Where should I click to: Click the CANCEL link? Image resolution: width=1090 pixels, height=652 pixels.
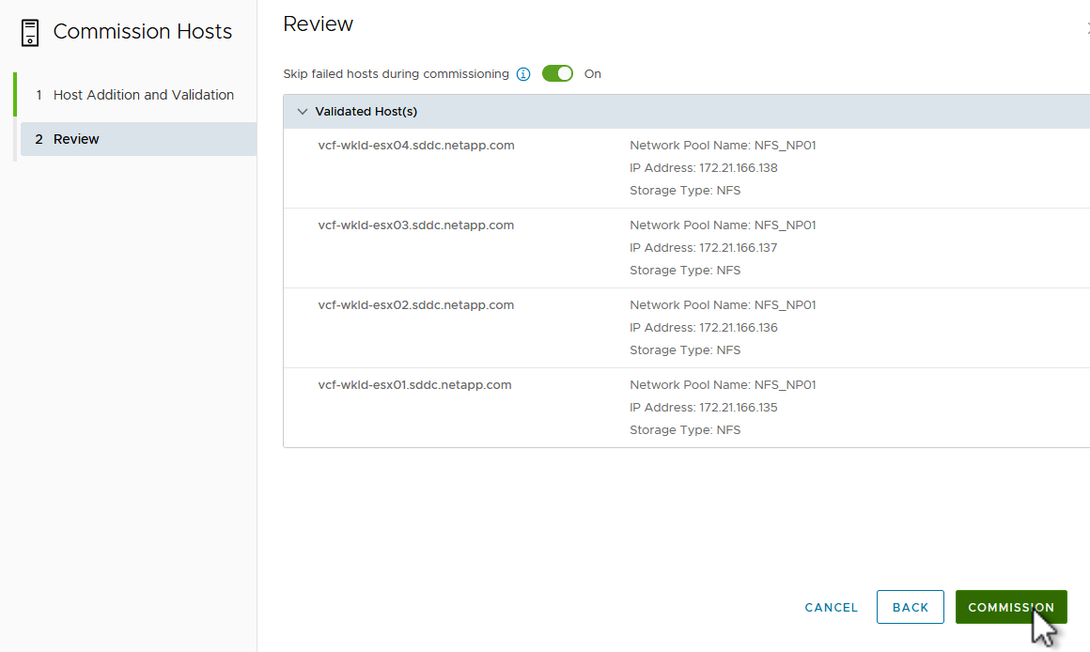point(831,608)
